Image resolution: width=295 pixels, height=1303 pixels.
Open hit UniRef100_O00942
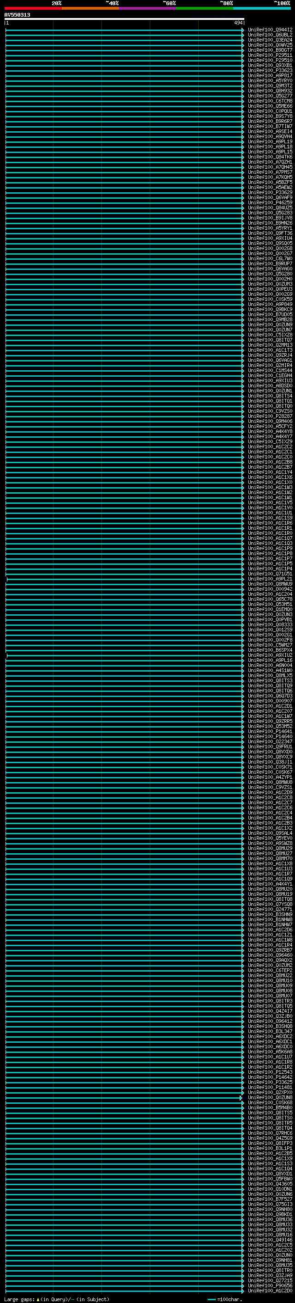click(x=270, y=589)
